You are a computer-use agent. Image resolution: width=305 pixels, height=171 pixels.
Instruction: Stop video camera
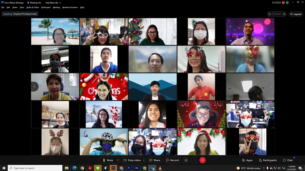132,160
